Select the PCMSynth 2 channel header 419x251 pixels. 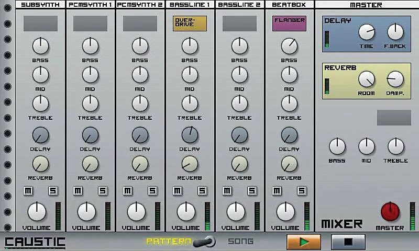(140, 5)
